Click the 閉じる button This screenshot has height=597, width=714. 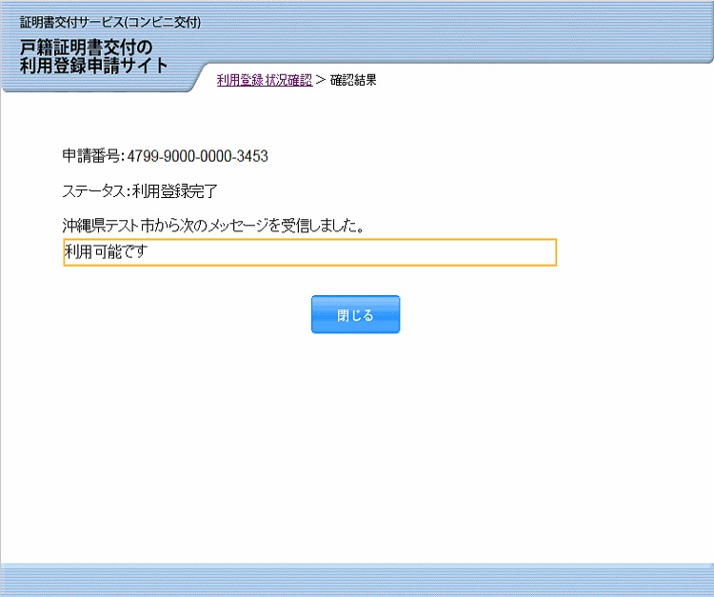(x=355, y=314)
